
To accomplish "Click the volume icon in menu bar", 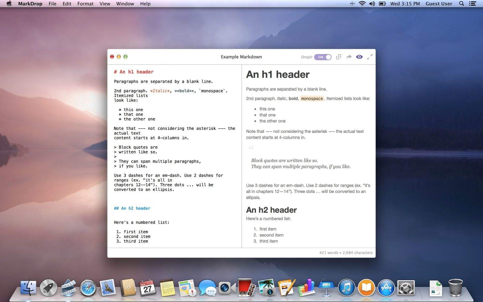I will (x=372, y=4).
